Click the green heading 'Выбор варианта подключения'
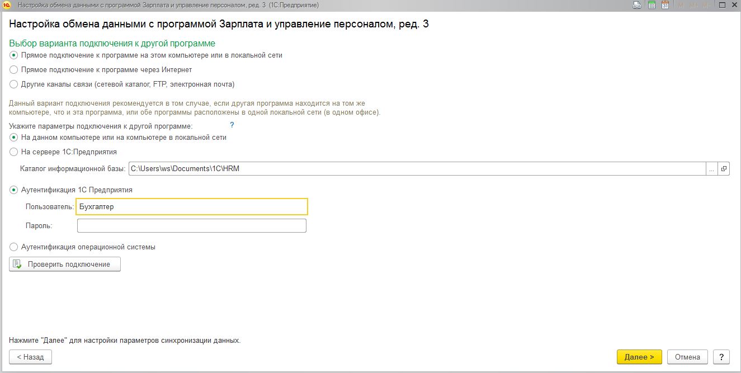Screen dimensions: 741x373 coord(112,43)
